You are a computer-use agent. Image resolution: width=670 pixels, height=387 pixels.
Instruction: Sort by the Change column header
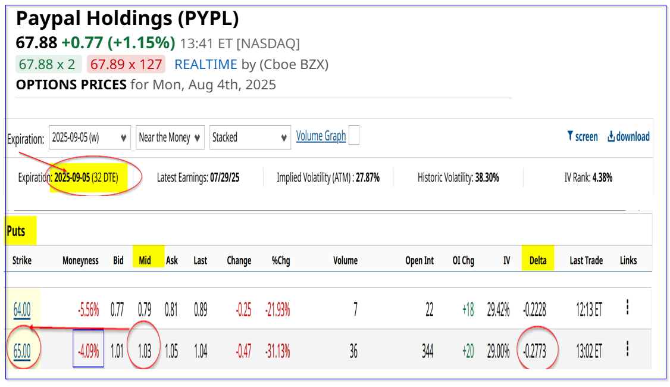point(239,260)
